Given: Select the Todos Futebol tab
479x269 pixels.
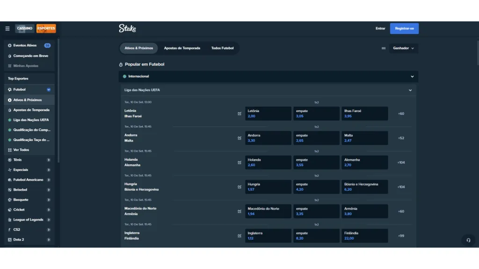Looking at the screenshot, I should pyautogui.click(x=222, y=48).
